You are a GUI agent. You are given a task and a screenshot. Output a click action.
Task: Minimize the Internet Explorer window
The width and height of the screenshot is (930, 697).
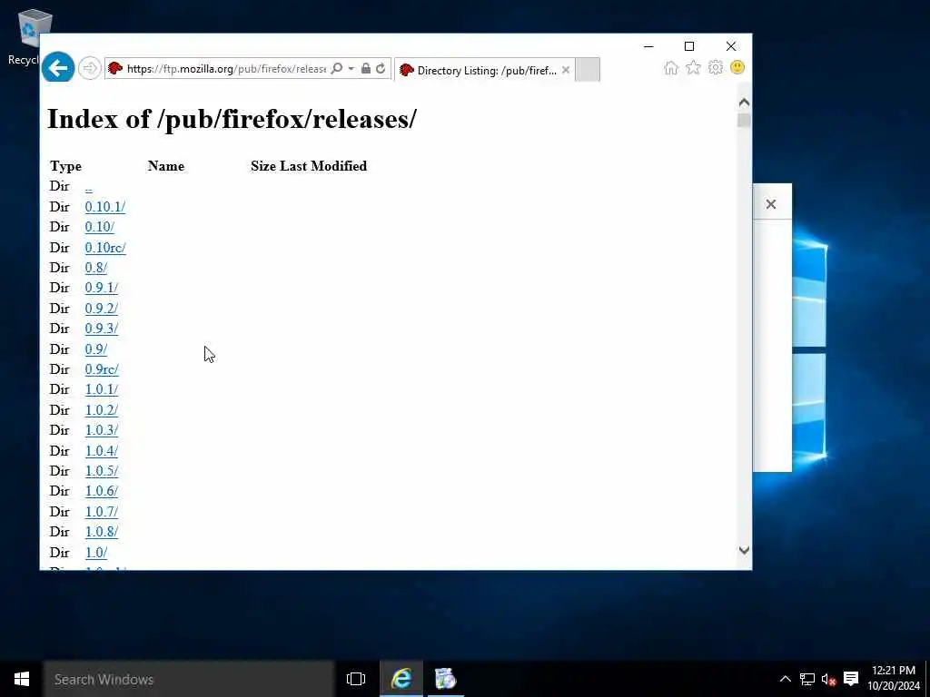648,46
